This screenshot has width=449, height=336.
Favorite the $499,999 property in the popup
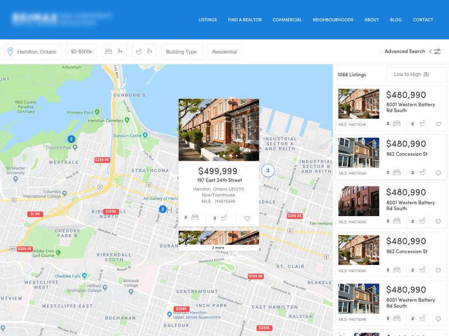[247, 218]
